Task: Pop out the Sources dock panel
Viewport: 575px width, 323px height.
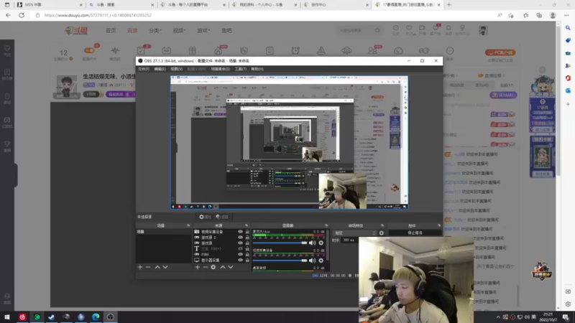Action: click(x=247, y=225)
